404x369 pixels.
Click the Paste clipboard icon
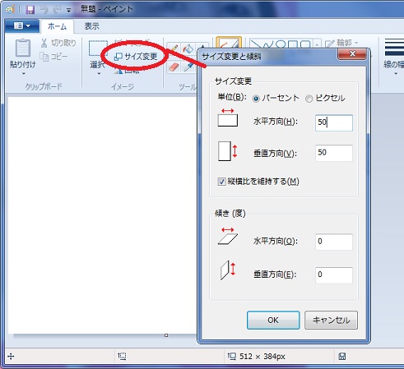click(22, 48)
